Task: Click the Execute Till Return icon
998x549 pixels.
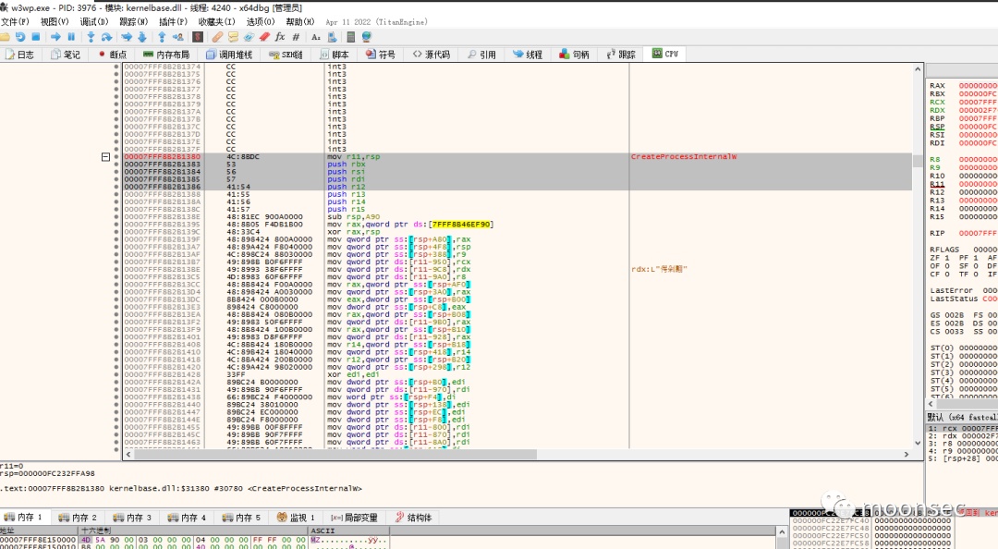Action: click(162, 38)
